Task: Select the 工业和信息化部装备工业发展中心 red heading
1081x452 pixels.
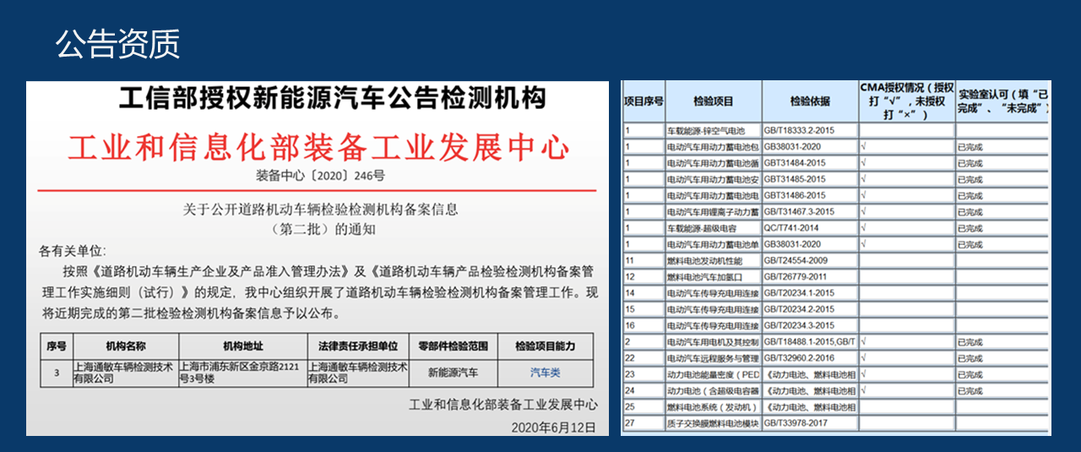Action: [318, 146]
